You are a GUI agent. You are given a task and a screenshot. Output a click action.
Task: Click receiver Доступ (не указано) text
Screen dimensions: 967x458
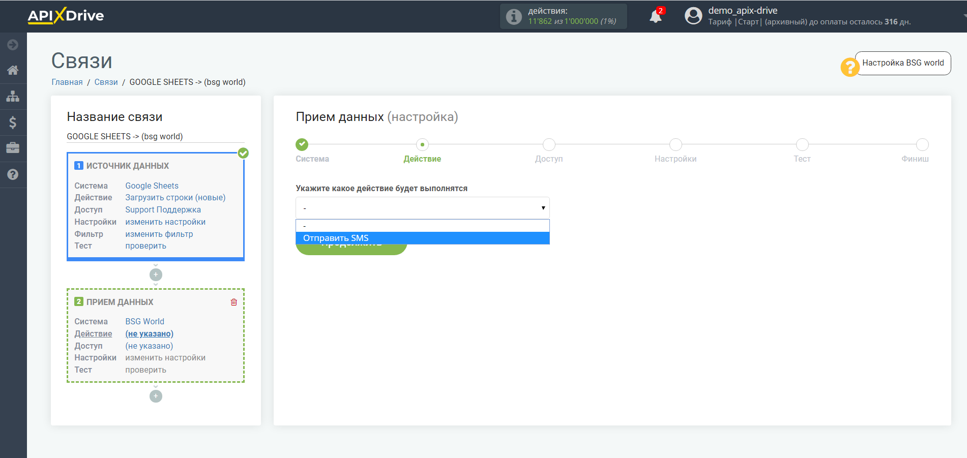(x=149, y=346)
